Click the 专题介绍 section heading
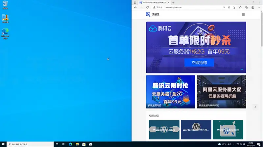The image size is (263, 147). point(154,116)
